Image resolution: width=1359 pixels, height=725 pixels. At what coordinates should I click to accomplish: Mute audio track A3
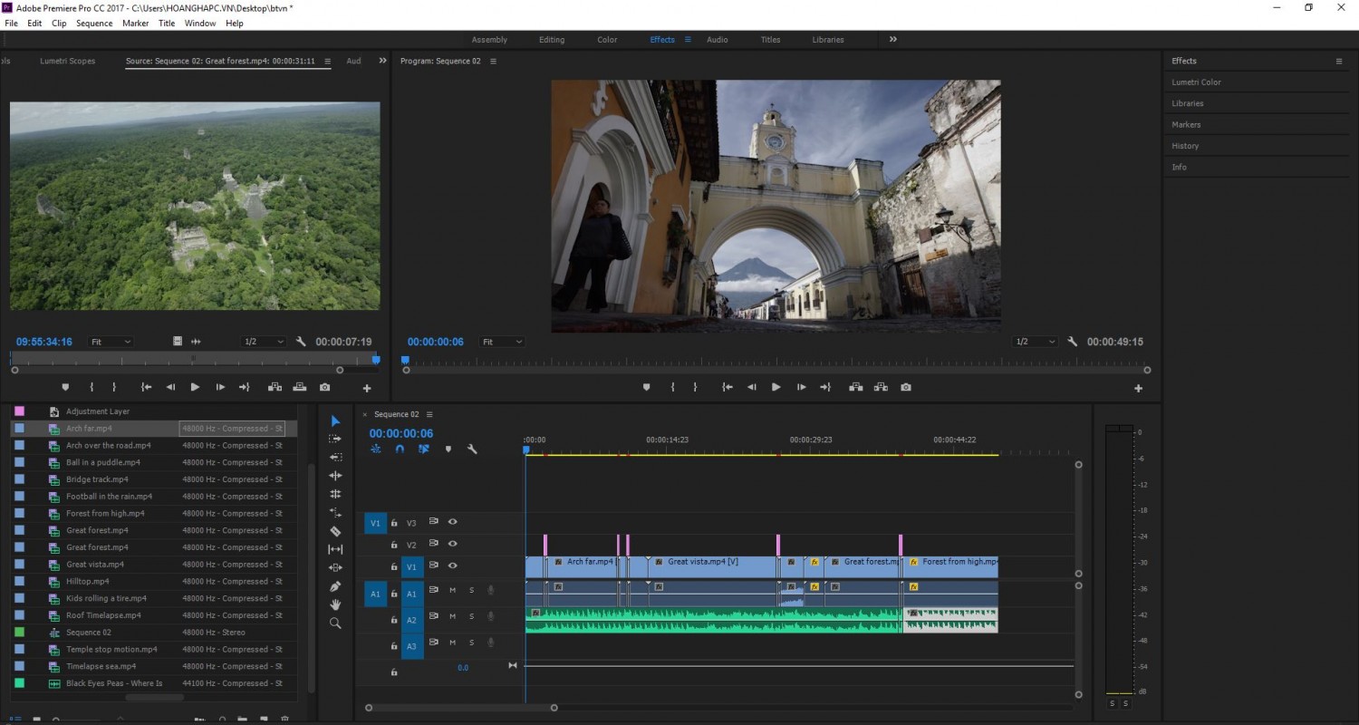tap(452, 643)
